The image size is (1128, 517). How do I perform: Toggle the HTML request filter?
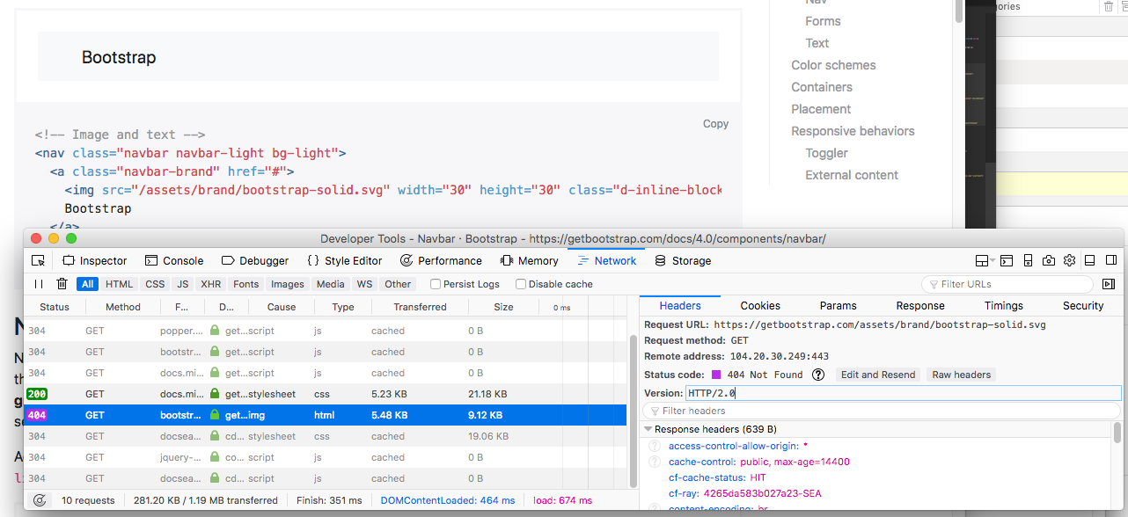point(120,284)
